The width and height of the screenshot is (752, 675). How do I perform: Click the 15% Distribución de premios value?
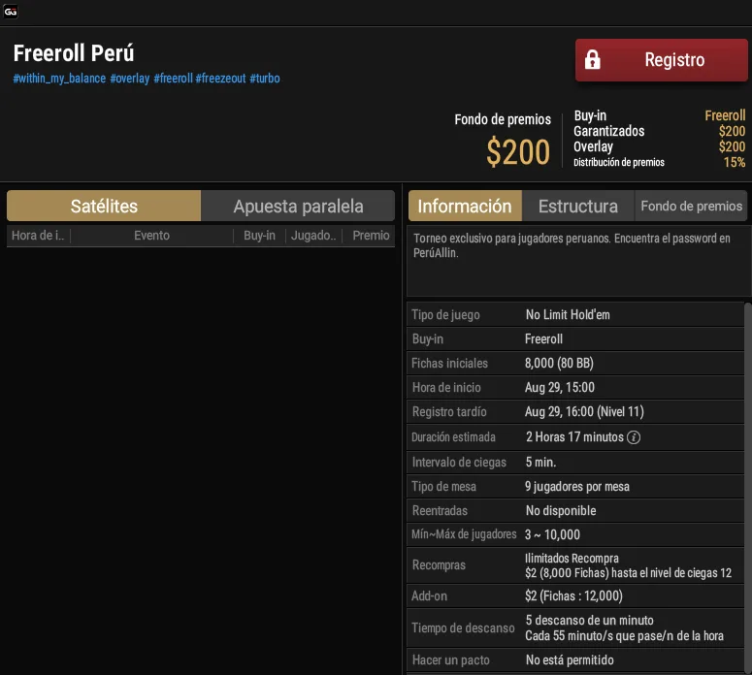point(735,163)
